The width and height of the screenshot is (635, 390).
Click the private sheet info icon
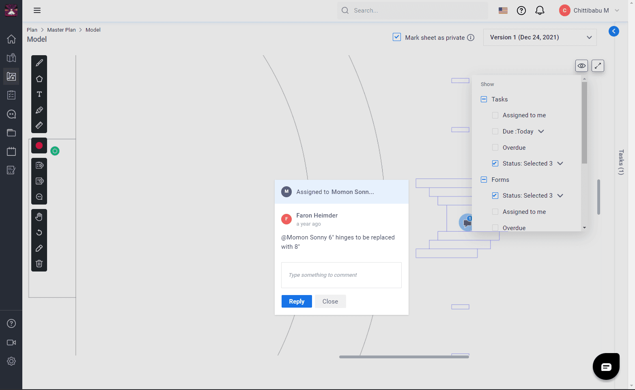click(x=471, y=38)
